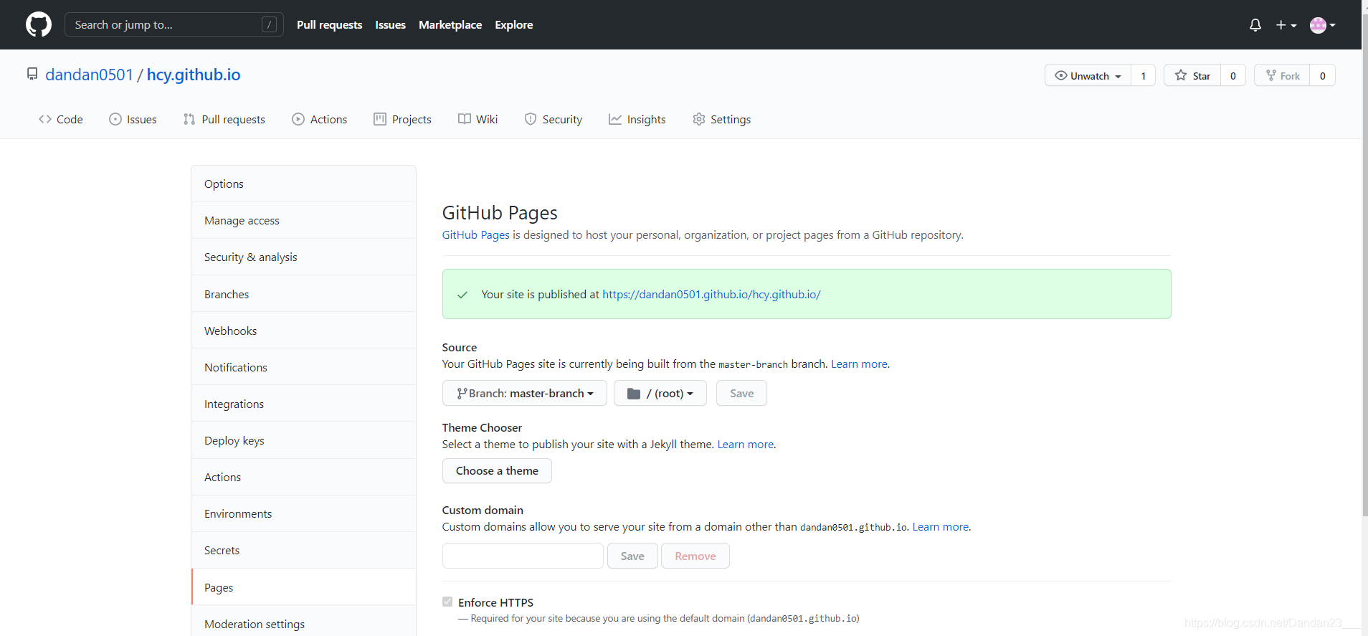Click the green checkmark in published banner
This screenshot has height=636, width=1368.
pos(462,295)
